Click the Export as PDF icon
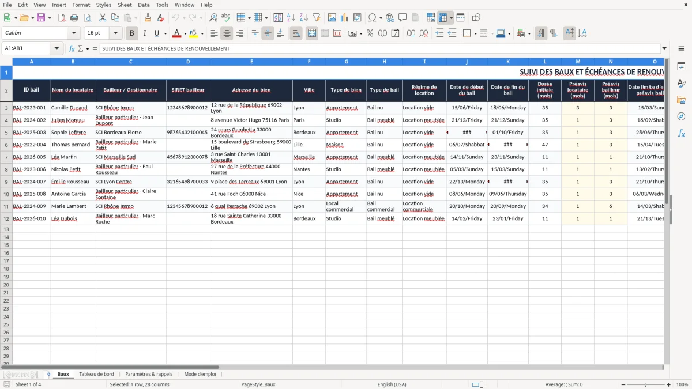The width and height of the screenshot is (692, 389). 62,18
